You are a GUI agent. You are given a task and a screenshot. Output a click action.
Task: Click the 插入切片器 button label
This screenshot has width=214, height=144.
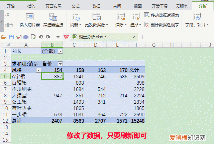coord(30,25)
